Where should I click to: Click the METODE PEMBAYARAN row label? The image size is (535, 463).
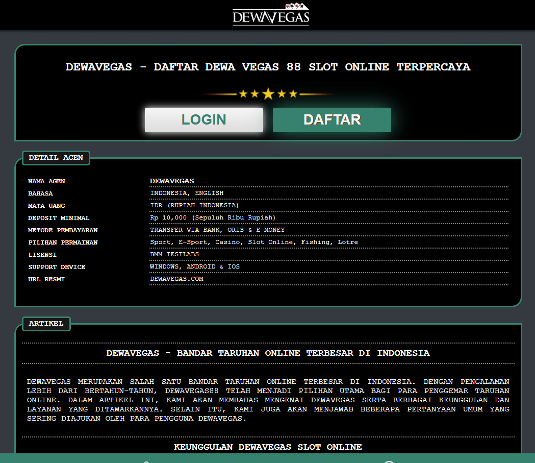coord(63,230)
